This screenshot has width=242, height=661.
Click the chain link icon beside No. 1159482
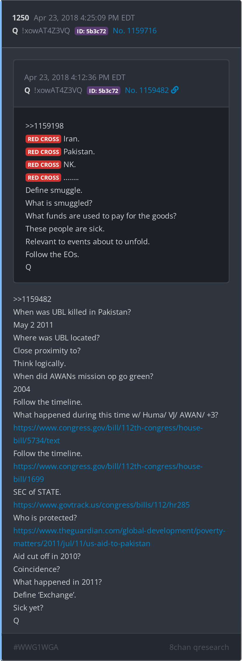[x=175, y=90]
